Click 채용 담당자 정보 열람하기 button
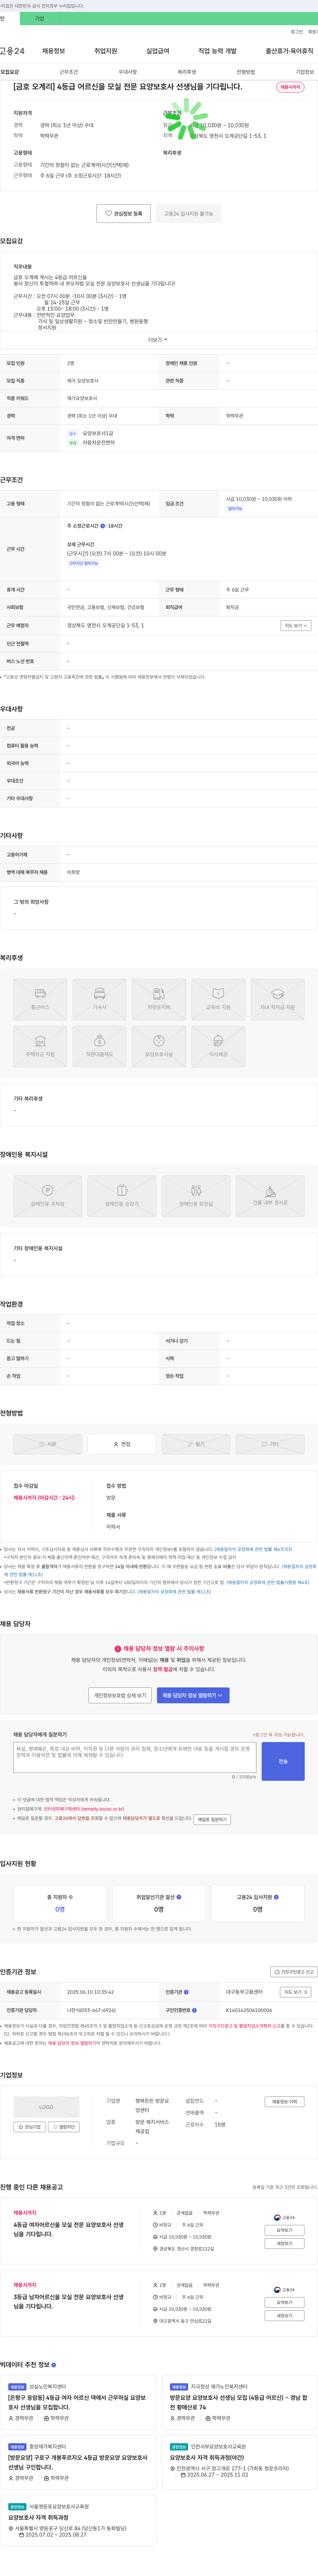 [x=193, y=1695]
